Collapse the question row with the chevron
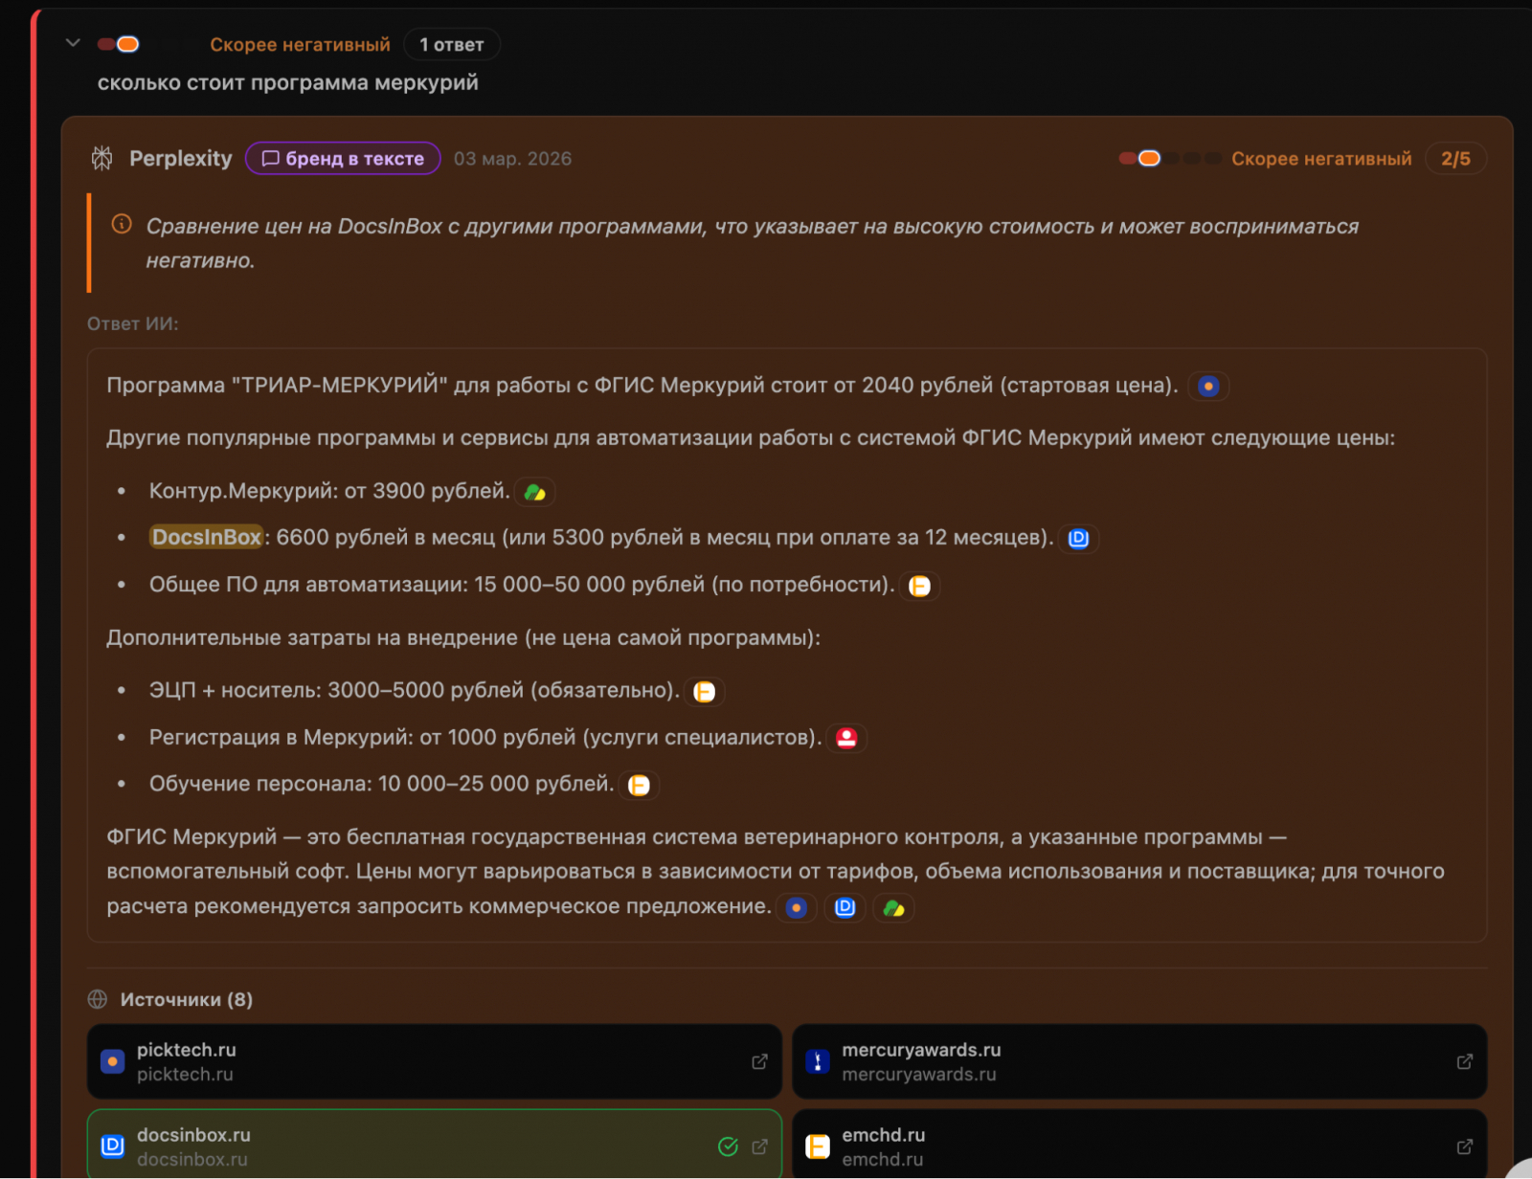1532x1179 pixels. (x=73, y=43)
